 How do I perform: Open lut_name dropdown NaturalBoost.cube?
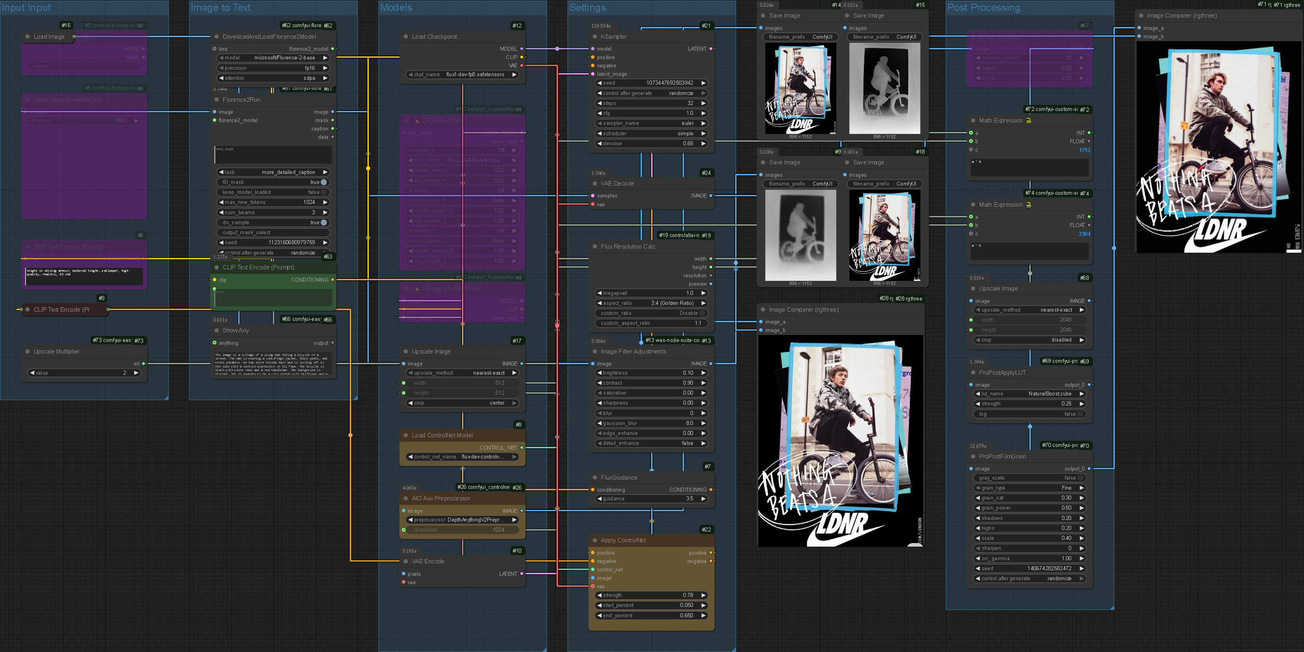[1030, 393]
